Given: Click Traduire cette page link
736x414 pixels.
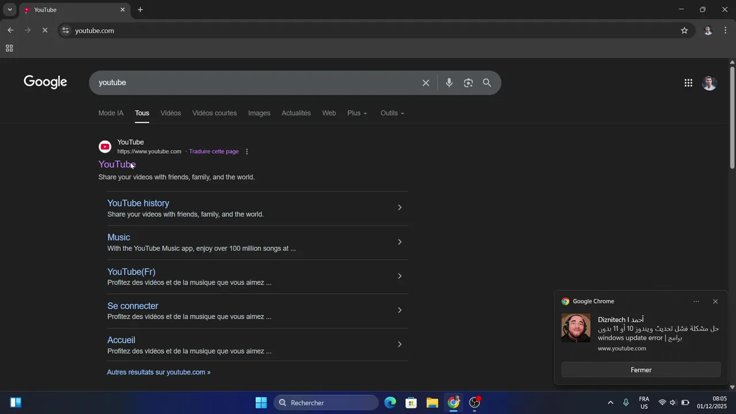Looking at the screenshot, I should [214, 152].
